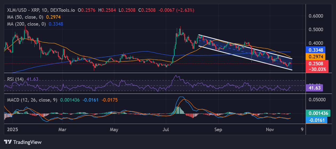336x149 pixels.
Task: Click the 0.2974 MA 50 value
Action: 53,17
